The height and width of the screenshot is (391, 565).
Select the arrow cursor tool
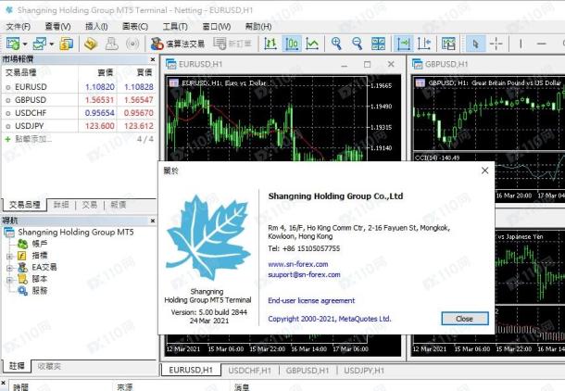click(475, 44)
